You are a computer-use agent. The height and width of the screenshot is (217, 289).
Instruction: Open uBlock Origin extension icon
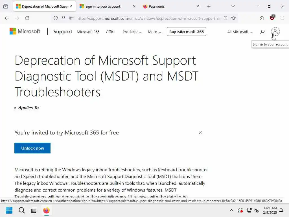272,18
